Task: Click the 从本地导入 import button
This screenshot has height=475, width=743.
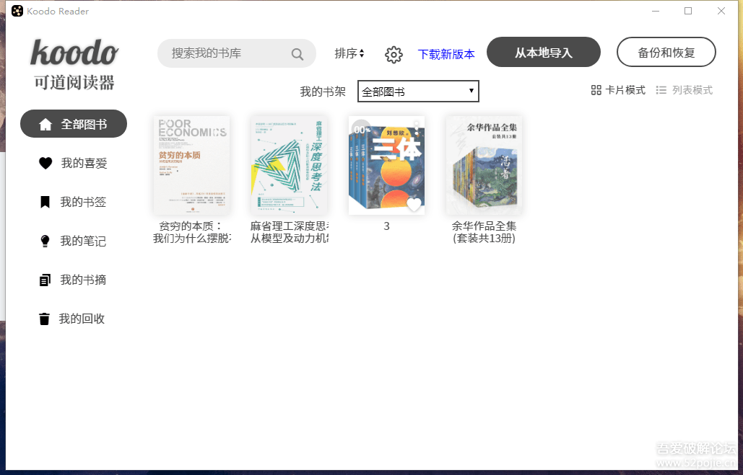Action: click(x=544, y=52)
